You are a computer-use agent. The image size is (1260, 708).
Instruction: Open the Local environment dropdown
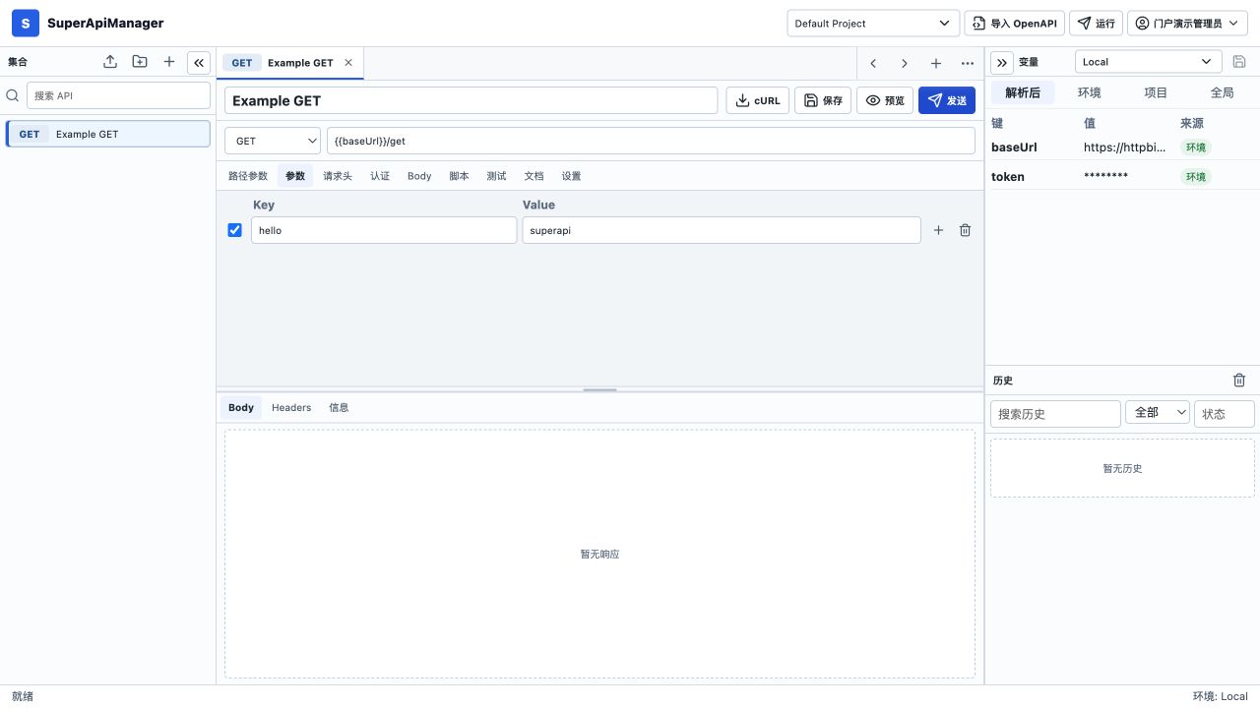(1149, 62)
